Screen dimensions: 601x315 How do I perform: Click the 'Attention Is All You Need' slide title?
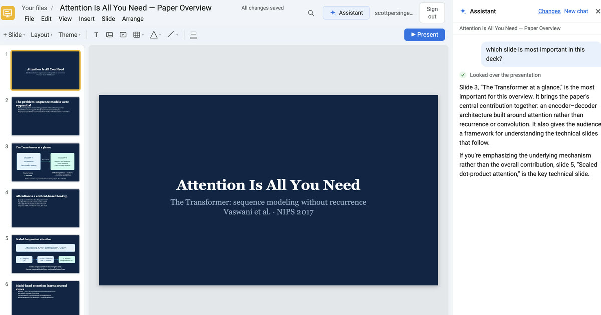268,185
